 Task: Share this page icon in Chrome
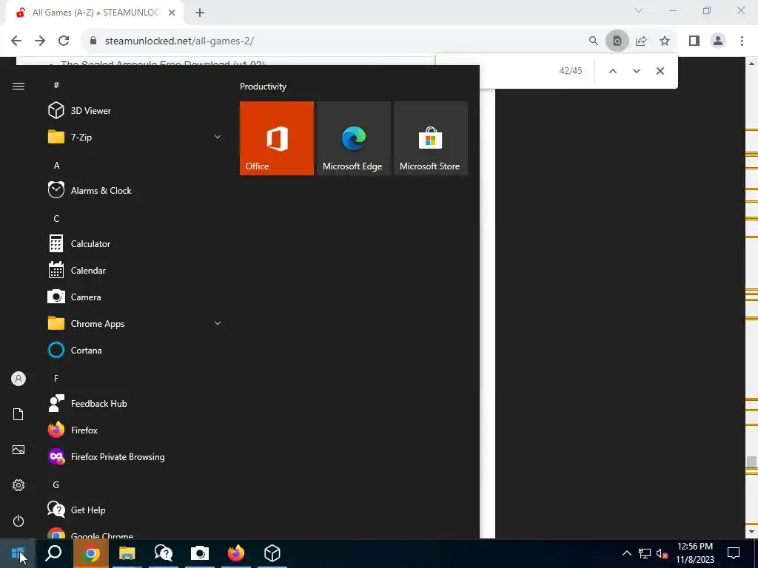click(x=641, y=41)
